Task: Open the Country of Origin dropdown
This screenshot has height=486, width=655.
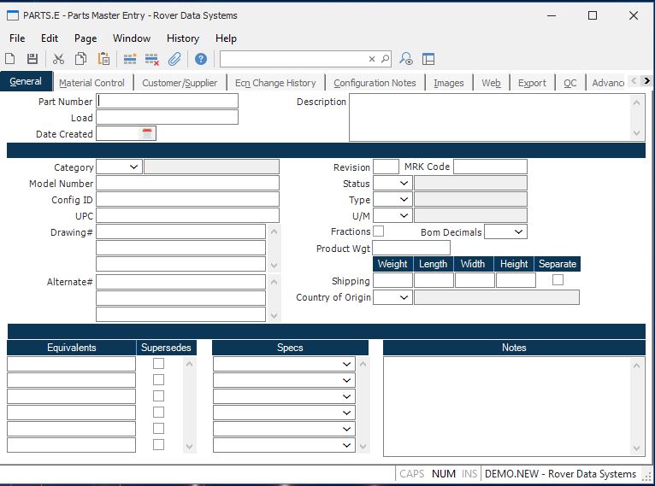Action: [404, 298]
